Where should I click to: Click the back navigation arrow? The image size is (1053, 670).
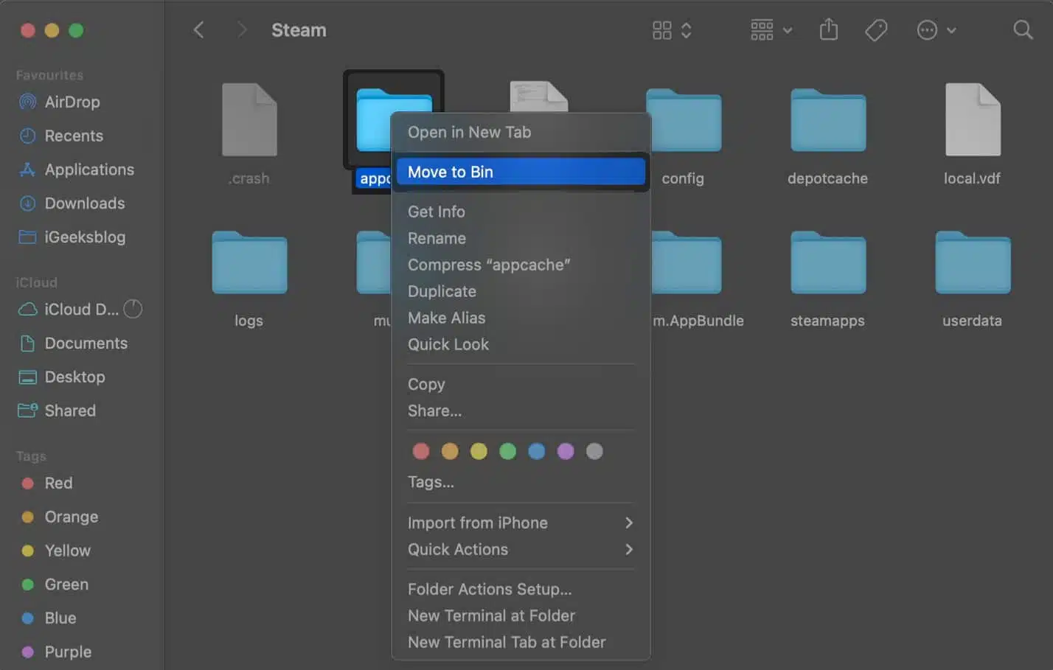(x=198, y=29)
